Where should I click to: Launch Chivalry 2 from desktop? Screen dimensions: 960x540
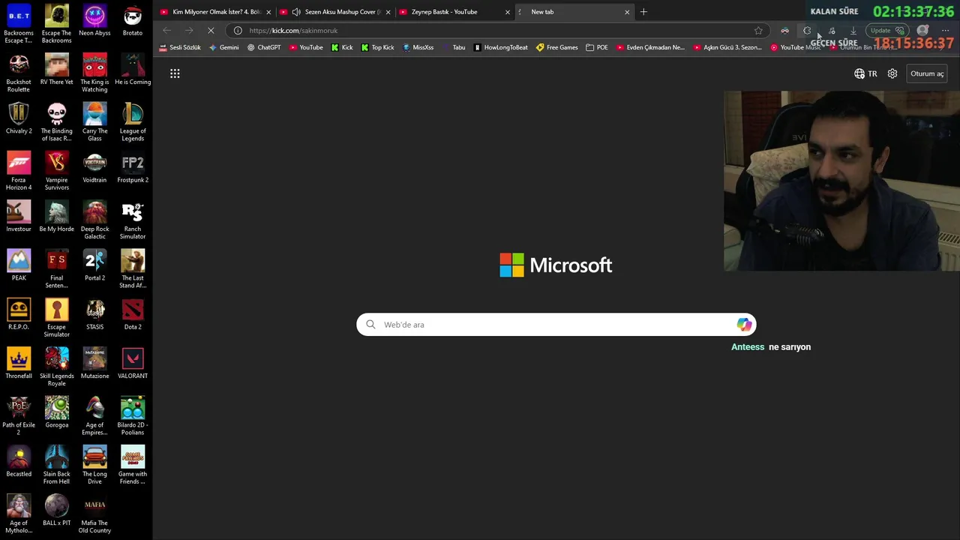pyautogui.click(x=19, y=118)
